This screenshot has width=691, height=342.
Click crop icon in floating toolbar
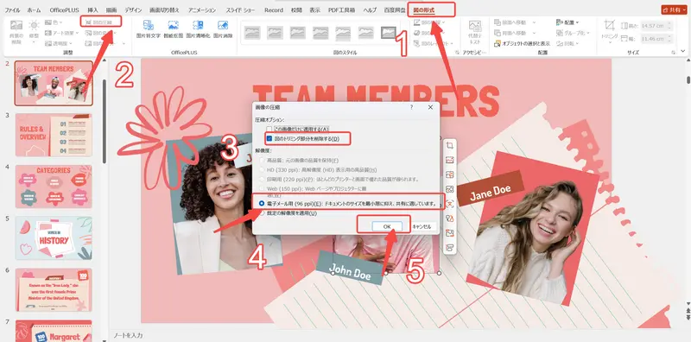click(450, 145)
